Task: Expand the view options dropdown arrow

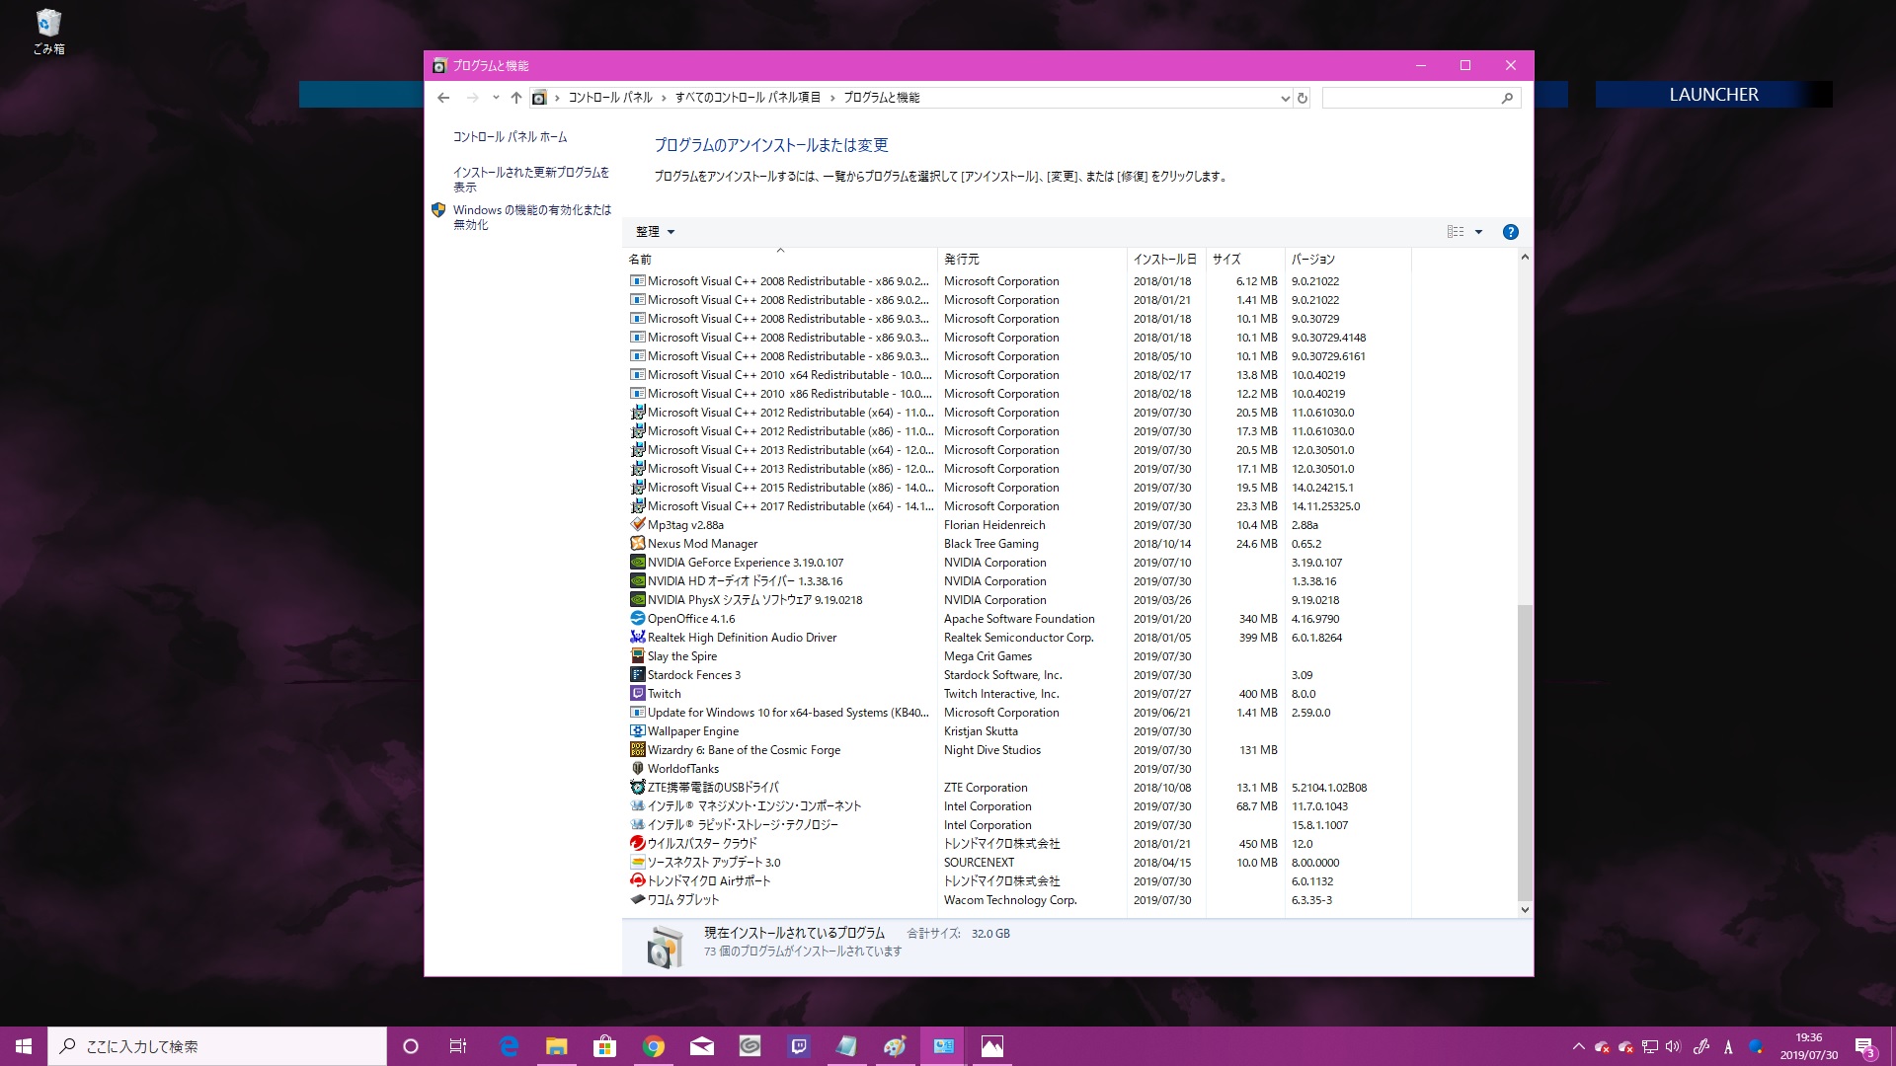Action: pyautogui.click(x=1478, y=232)
